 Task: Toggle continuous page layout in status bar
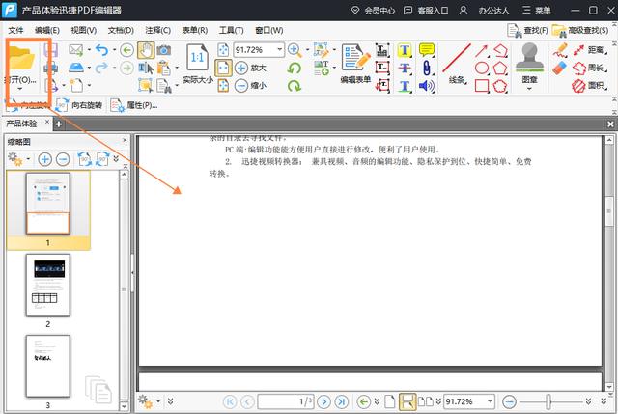click(x=407, y=401)
